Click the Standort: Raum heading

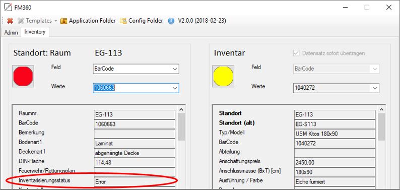(42, 53)
